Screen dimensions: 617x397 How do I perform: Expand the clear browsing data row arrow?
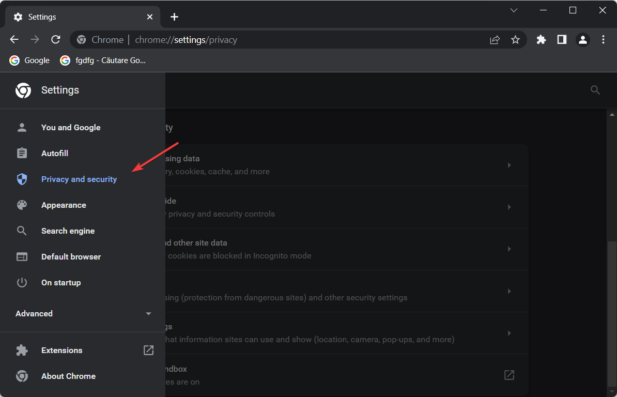[509, 165]
